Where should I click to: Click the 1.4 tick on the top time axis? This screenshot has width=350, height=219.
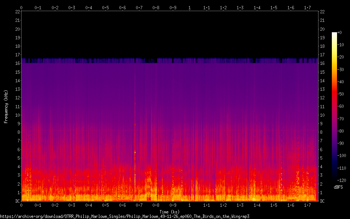257,7
